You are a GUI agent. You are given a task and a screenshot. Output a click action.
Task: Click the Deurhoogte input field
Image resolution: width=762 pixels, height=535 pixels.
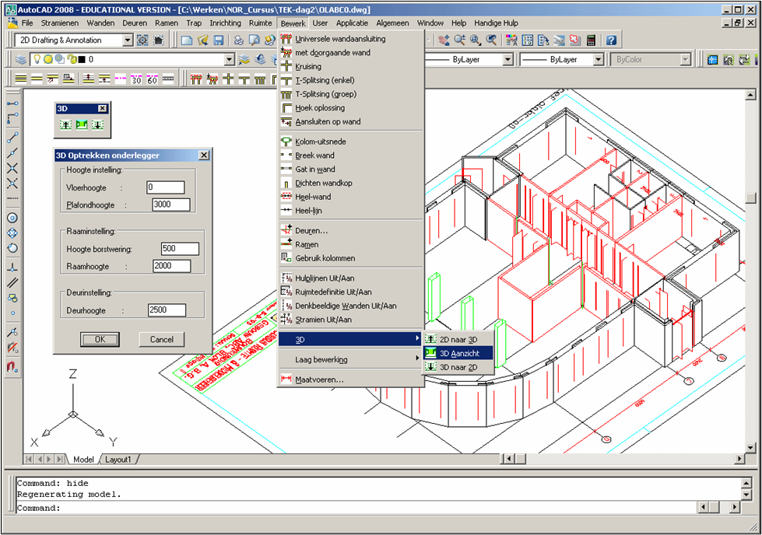[x=167, y=309]
